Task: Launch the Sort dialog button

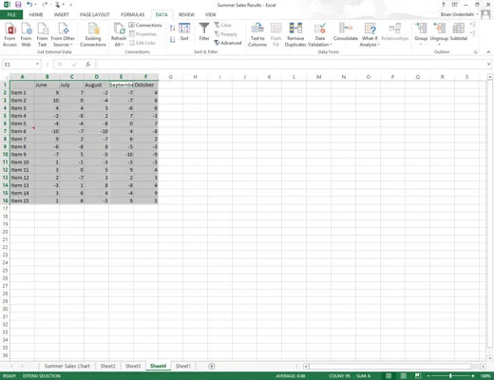Action: tap(184, 32)
